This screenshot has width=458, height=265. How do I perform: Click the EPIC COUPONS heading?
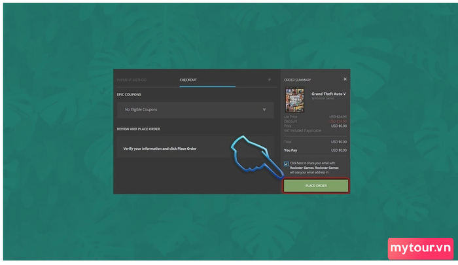[x=129, y=94]
